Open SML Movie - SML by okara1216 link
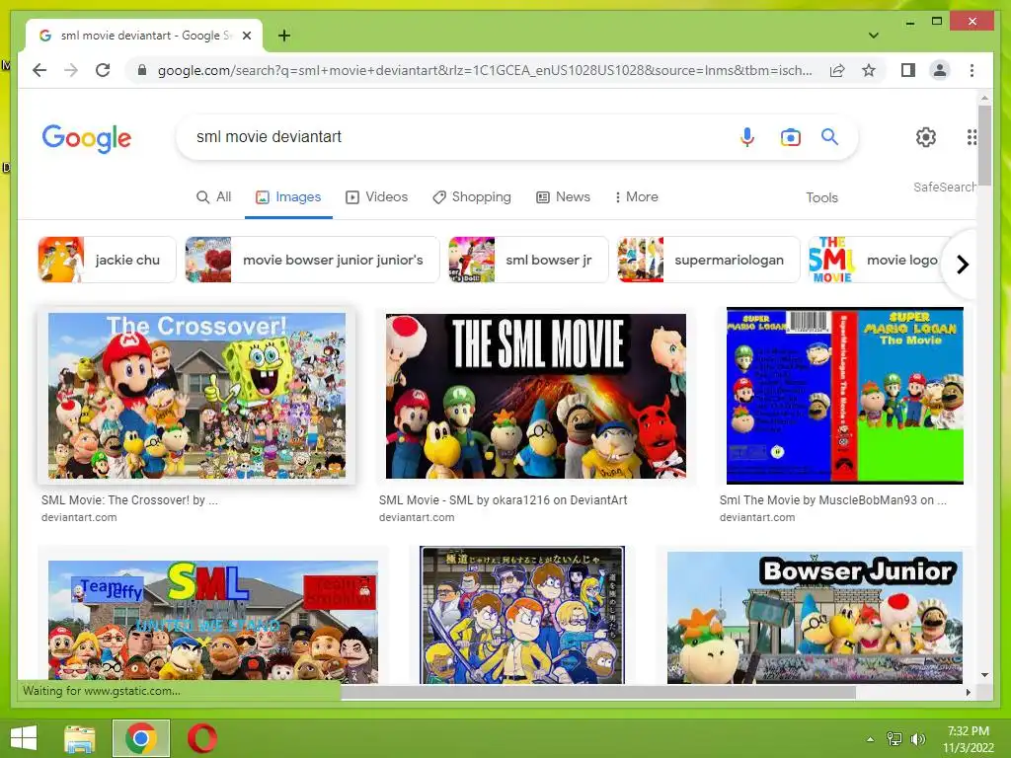Image resolution: width=1011 pixels, height=758 pixels. (x=503, y=500)
